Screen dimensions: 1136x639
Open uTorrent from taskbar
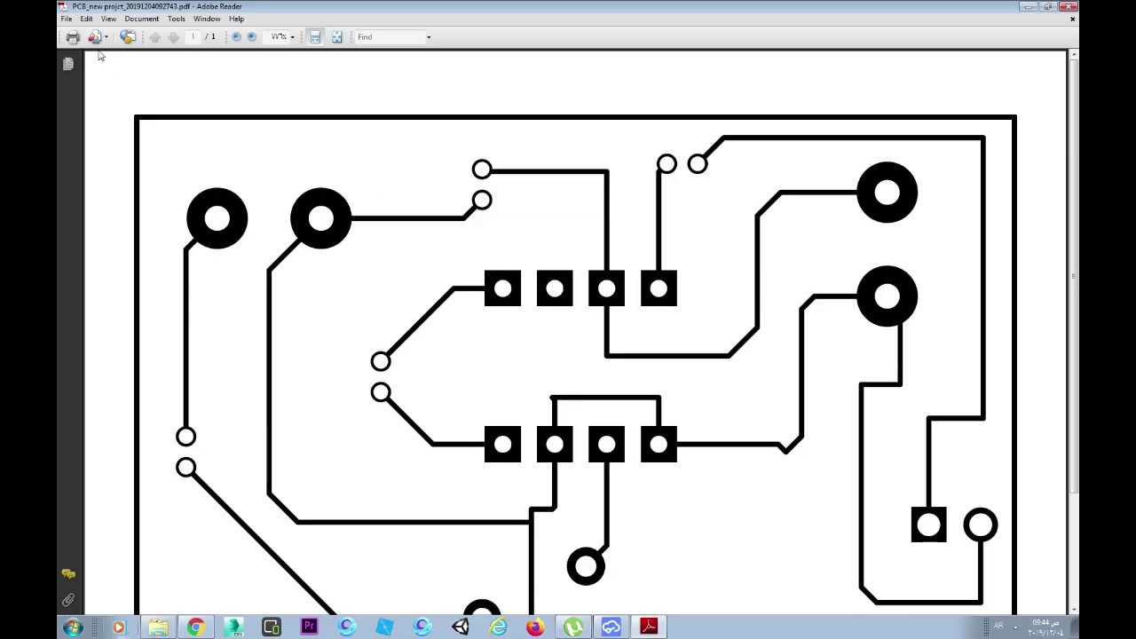point(573,627)
